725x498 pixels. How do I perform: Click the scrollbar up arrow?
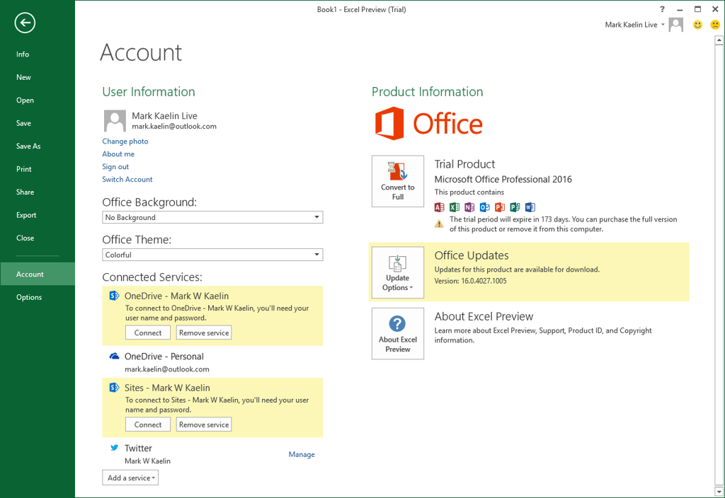719,40
